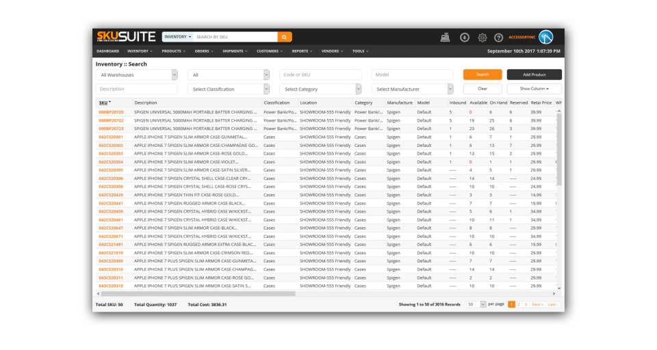Expand the Shipments navigation menu
Image resolution: width=657 pixels, height=350 pixels.
[x=235, y=51]
